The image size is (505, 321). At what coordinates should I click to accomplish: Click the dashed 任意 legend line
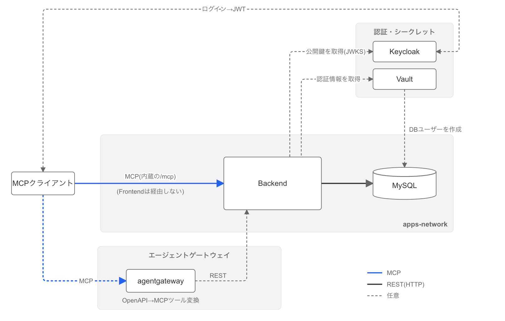[x=375, y=296]
